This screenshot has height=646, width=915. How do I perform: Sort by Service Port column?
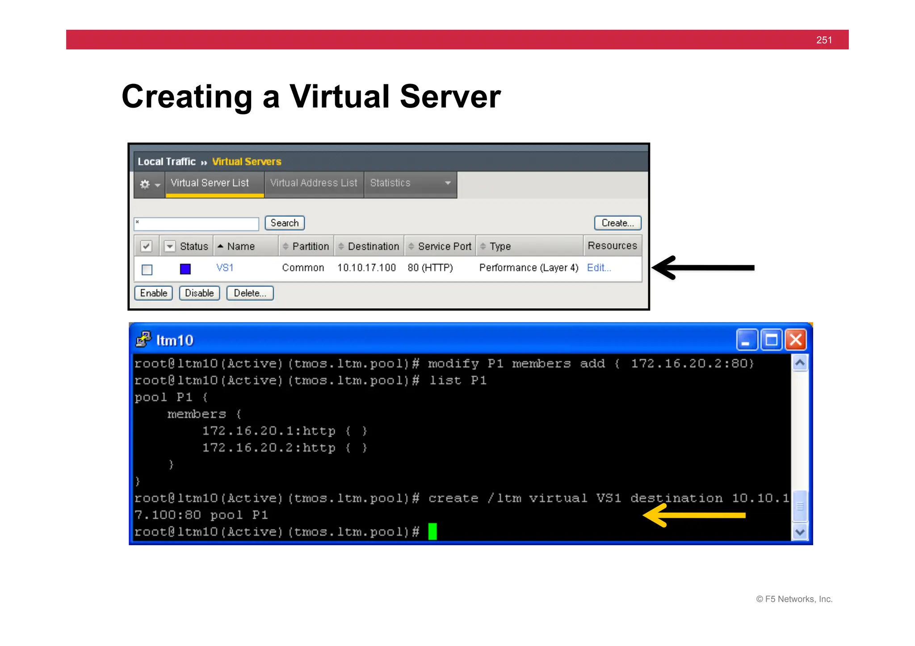(x=440, y=246)
